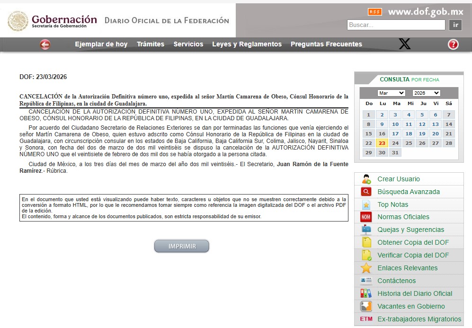Open the X social media icon
472x328 pixels.
coord(404,44)
